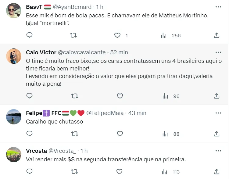Image resolution: width=229 pixels, height=179 pixels.
Task: Reply to BasvT's tweet
Action: pos(29,35)
